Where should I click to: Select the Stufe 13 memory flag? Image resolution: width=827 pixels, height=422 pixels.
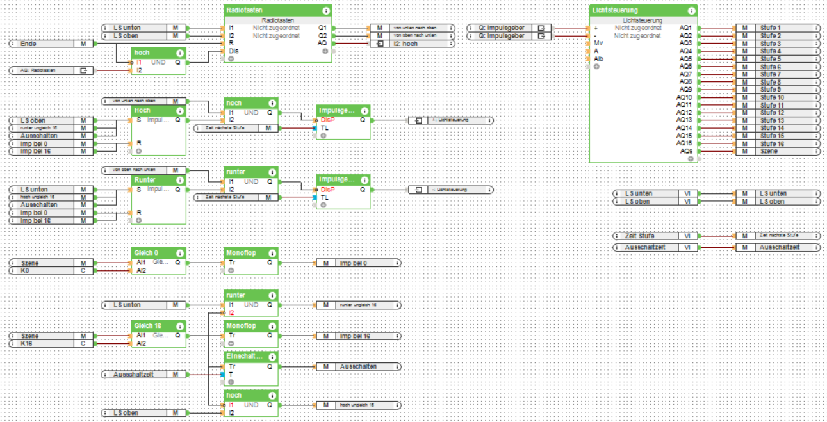(x=778, y=120)
